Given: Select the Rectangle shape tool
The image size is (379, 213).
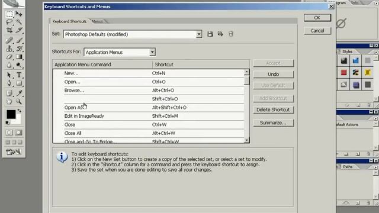Looking at the screenshot, I should [19, 83].
